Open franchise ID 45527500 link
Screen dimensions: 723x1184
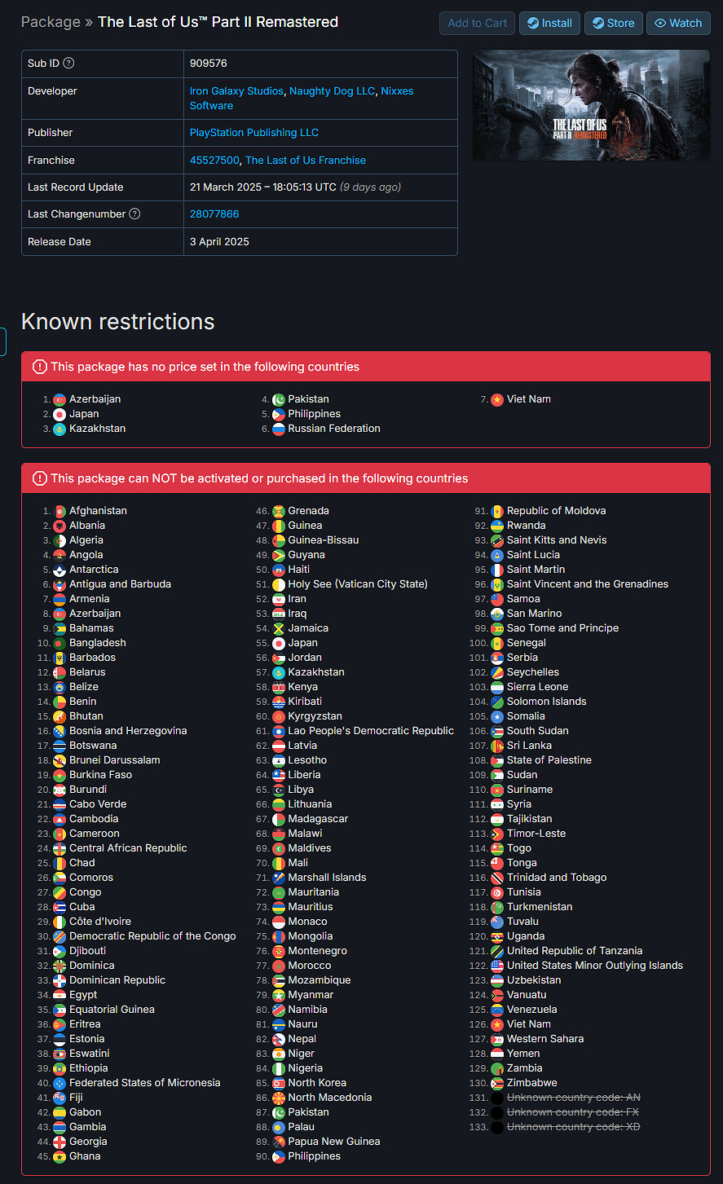tap(214, 161)
